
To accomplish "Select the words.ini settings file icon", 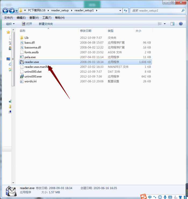I will [22, 81].
